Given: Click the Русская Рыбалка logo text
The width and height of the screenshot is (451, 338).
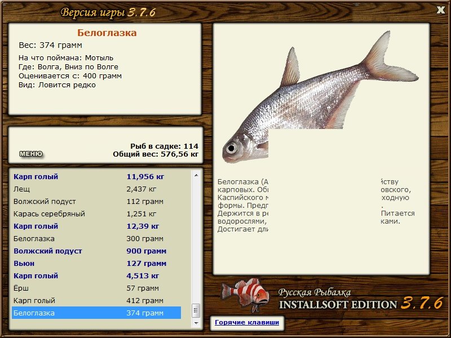Looking at the screenshot, I should point(315,292).
